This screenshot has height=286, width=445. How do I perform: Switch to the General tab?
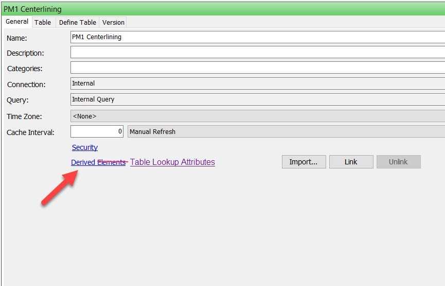(17, 22)
